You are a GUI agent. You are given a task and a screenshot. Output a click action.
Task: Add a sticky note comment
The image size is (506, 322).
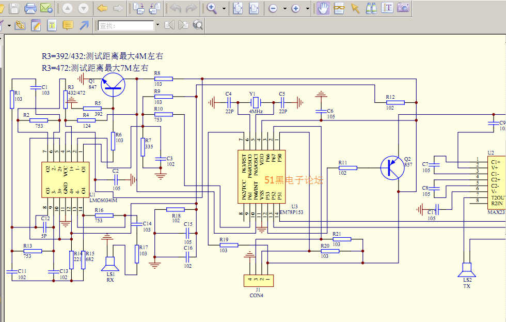click(x=68, y=25)
